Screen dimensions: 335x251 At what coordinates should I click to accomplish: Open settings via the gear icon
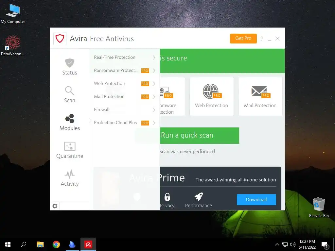click(x=55, y=206)
